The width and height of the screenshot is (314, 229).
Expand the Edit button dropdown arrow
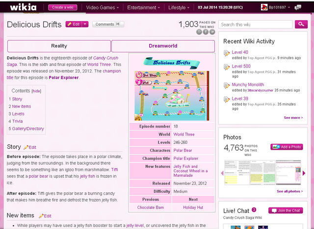[x=85, y=24]
